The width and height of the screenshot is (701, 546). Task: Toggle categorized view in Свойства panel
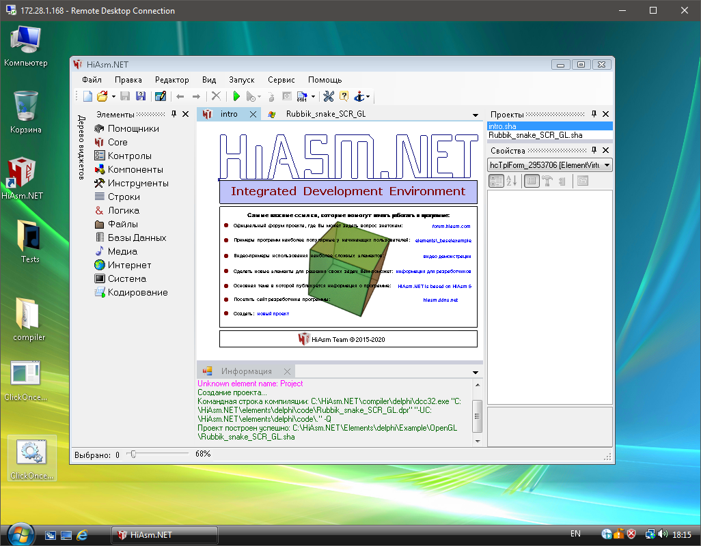coord(497,181)
